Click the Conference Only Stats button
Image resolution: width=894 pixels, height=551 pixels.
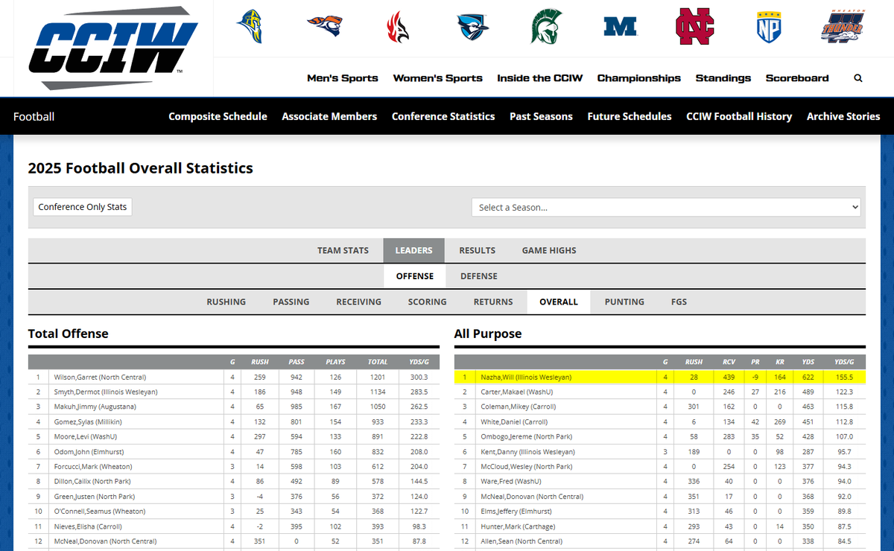pyautogui.click(x=83, y=207)
